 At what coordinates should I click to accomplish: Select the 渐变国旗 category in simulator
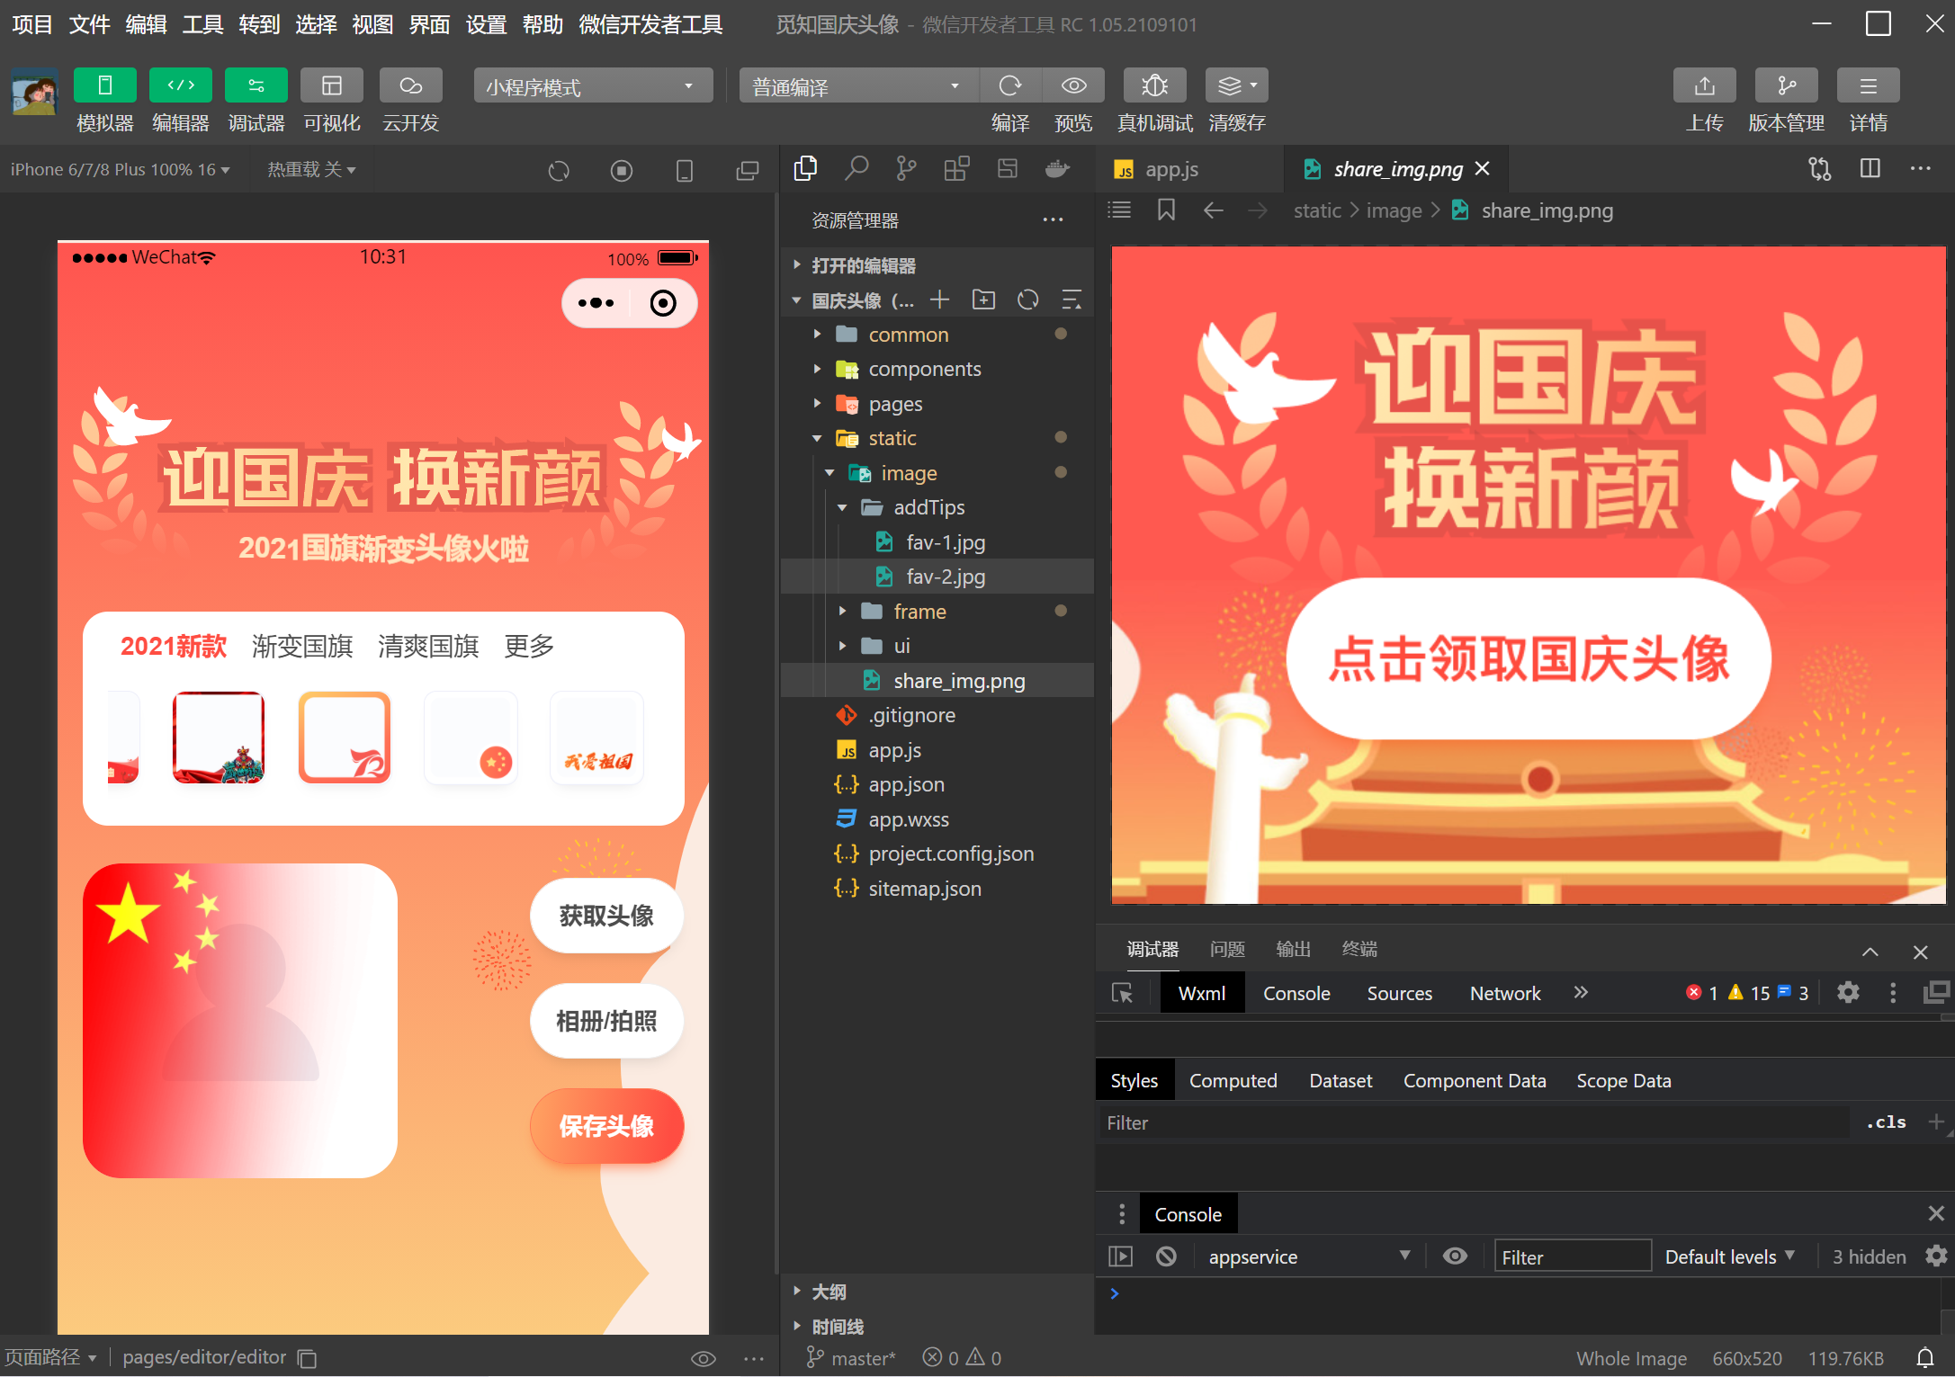pyautogui.click(x=302, y=646)
